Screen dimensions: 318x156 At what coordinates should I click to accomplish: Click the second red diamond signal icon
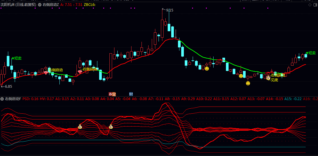point(80,72)
